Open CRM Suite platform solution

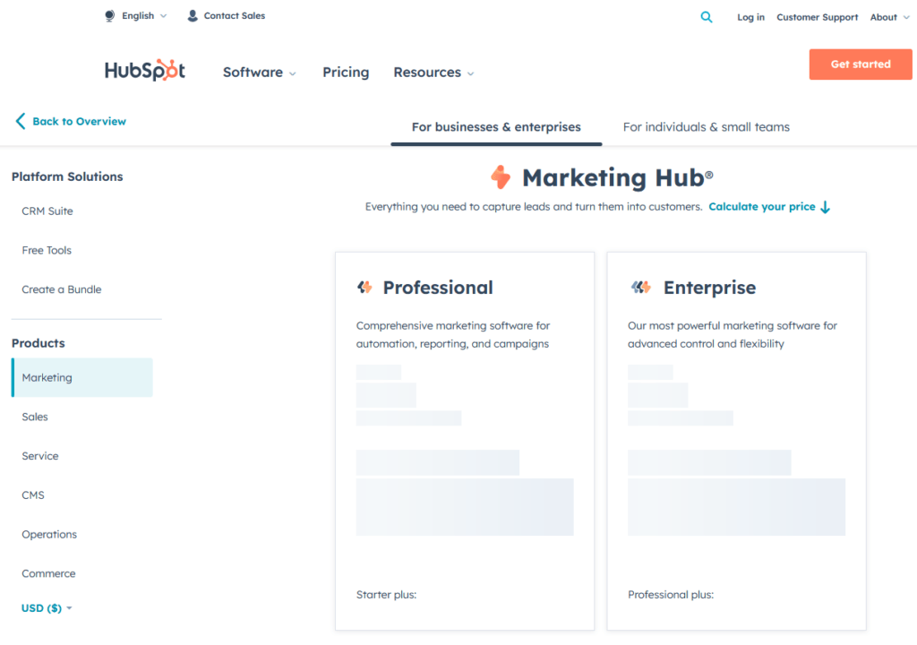pos(47,211)
